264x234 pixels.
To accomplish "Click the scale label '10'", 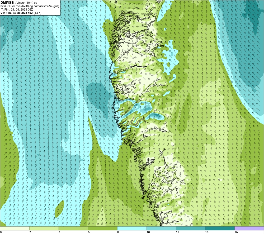I will [x=148, y=232].
